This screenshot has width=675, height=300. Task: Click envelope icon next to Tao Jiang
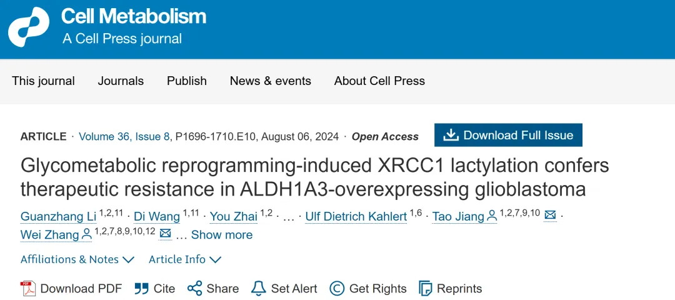550,216
